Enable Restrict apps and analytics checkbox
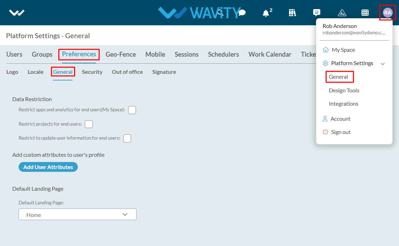 coord(132,110)
